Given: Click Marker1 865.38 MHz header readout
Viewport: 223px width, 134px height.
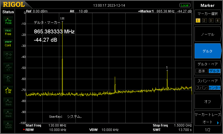Looking at the screenshot, I should point(165,11).
